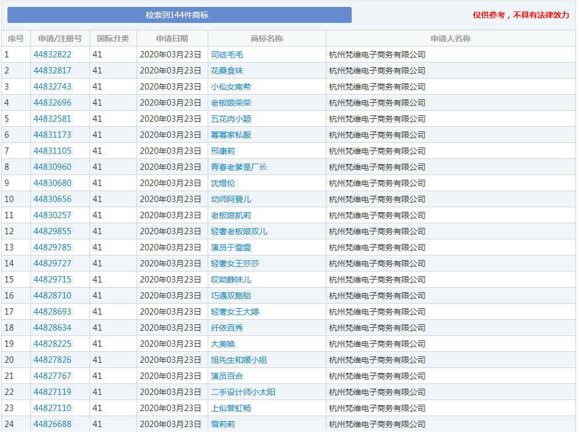
Task: Open registration number 44827110
Action: [52, 408]
